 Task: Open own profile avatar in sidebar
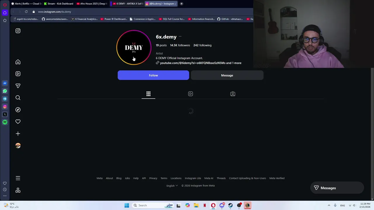click(x=18, y=146)
